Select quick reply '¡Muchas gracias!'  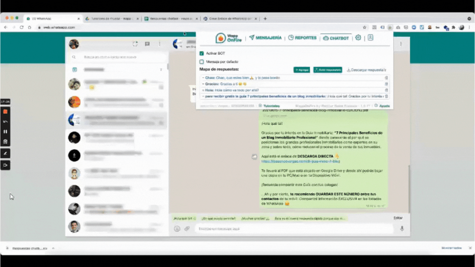[x=255, y=218]
